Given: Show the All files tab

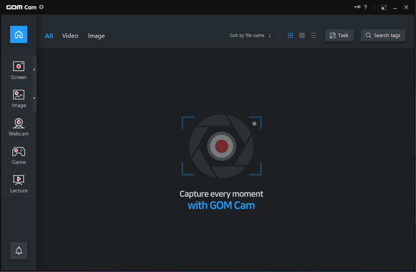Looking at the screenshot, I should 49,36.
